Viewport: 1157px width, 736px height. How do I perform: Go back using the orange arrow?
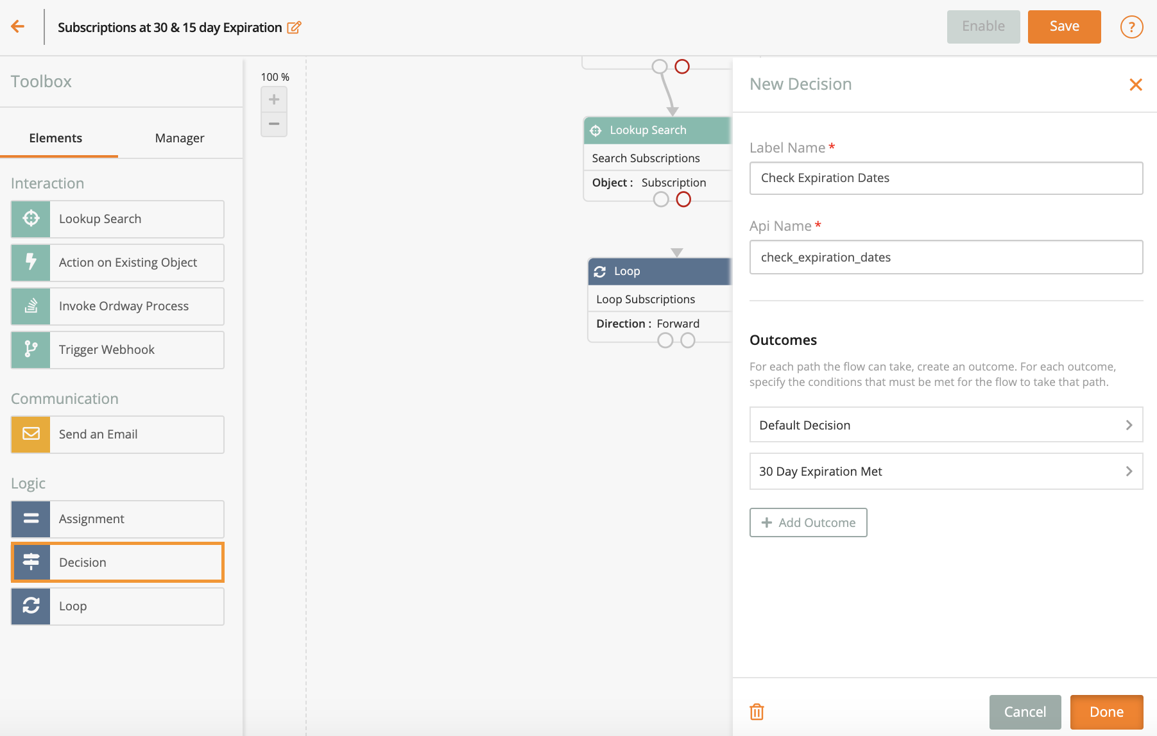(18, 26)
